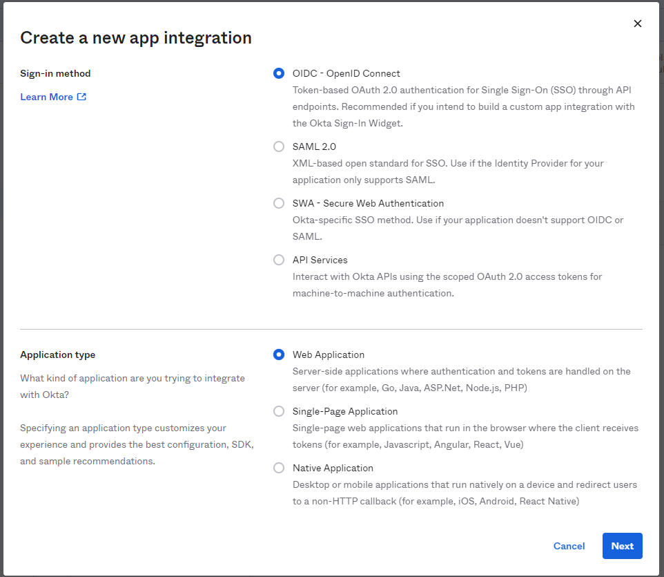Select SWA - Secure Web Authentication radio button
Screen dimensions: 664x577
coord(279,203)
